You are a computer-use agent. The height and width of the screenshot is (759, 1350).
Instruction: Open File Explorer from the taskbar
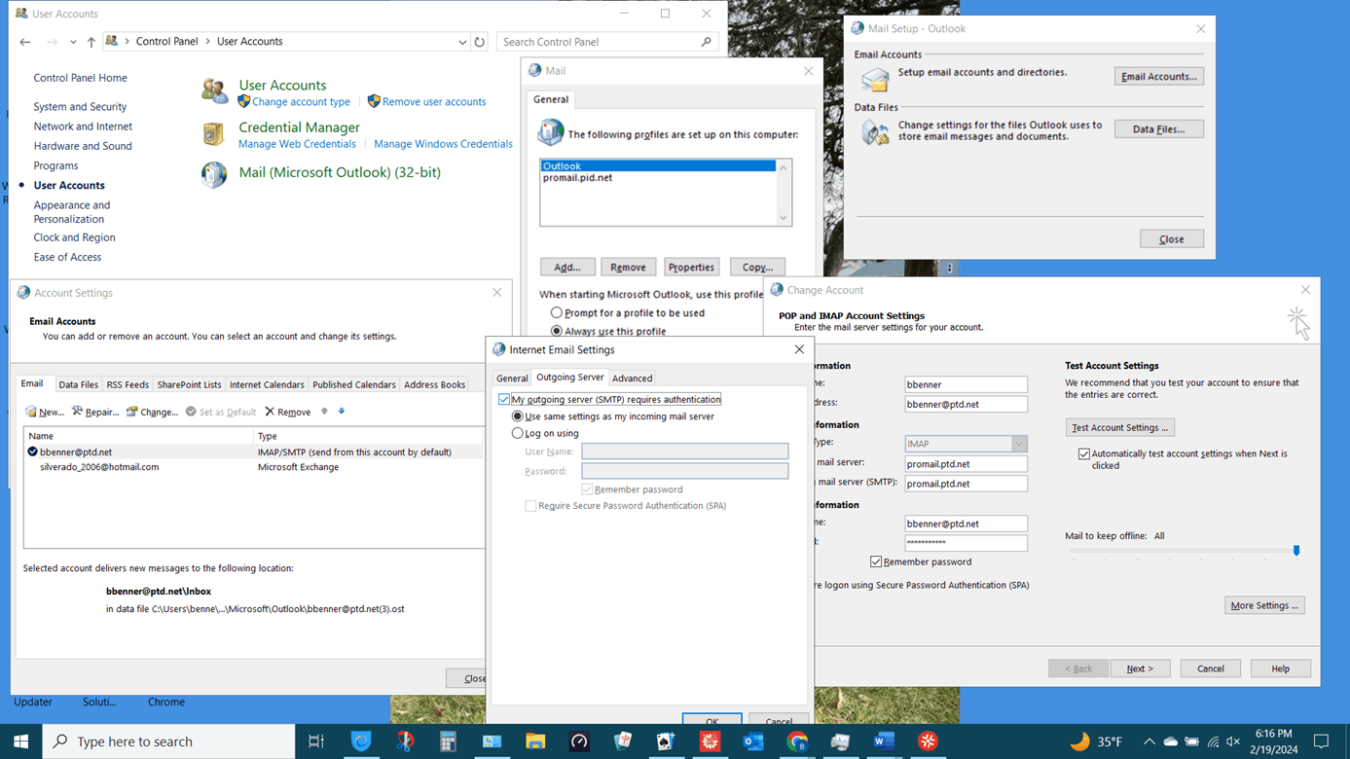click(535, 741)
